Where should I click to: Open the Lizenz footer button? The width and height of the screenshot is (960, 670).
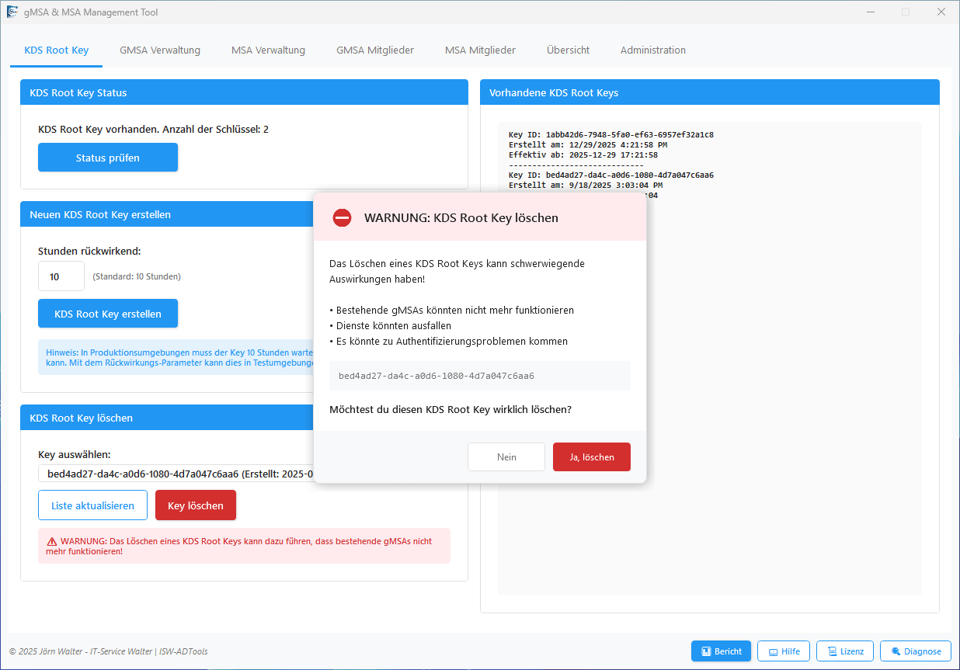click(x=845, y=651)
